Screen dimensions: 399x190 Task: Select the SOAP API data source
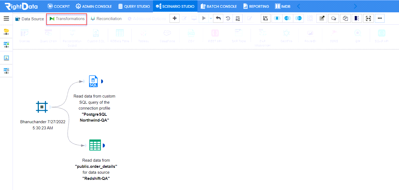coord(382,36)
